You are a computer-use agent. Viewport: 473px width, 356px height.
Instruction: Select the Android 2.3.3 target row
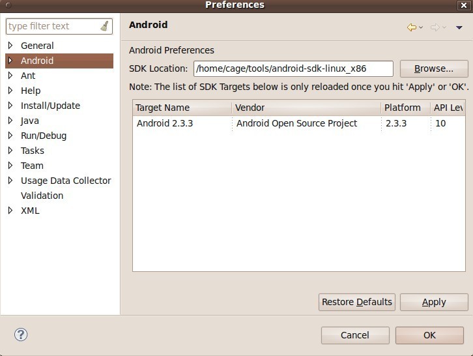pyautogui.click(x=299, y=123)
